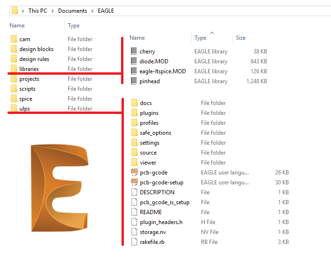Expand the chevron before This PC
This screenshot has height=260, width=331.
tap(23, 11)
